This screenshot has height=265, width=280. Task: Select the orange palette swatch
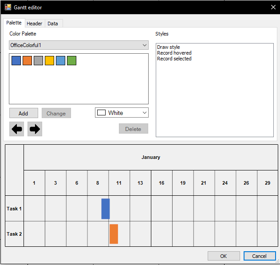click(28, 60)
